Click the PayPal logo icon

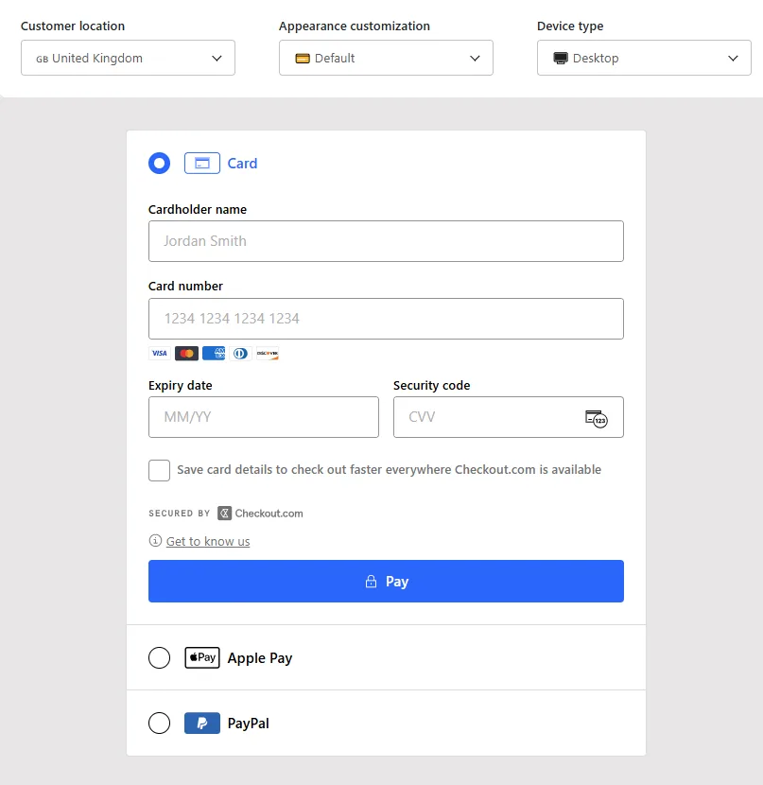202,723
